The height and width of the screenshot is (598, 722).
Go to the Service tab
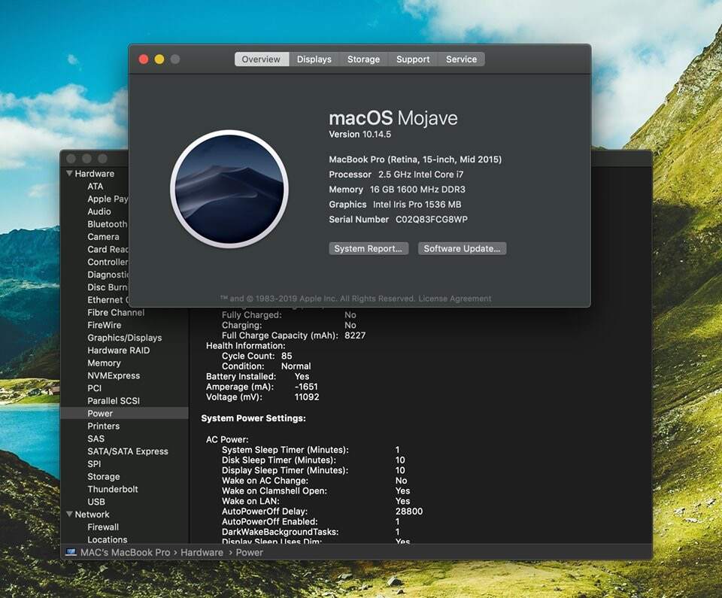[461, 59]
